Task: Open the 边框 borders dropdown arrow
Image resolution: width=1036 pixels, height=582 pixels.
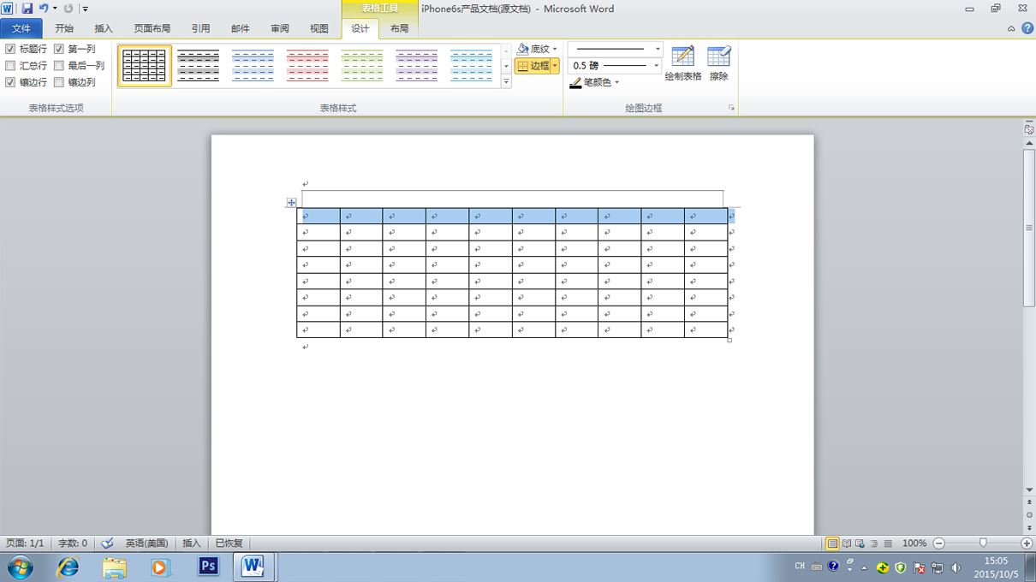Action: point(555,66)
